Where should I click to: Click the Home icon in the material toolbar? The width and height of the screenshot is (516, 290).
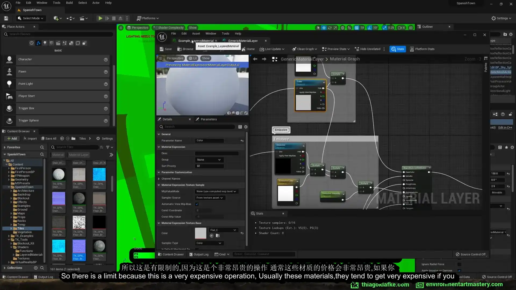[x=248, y=49]
